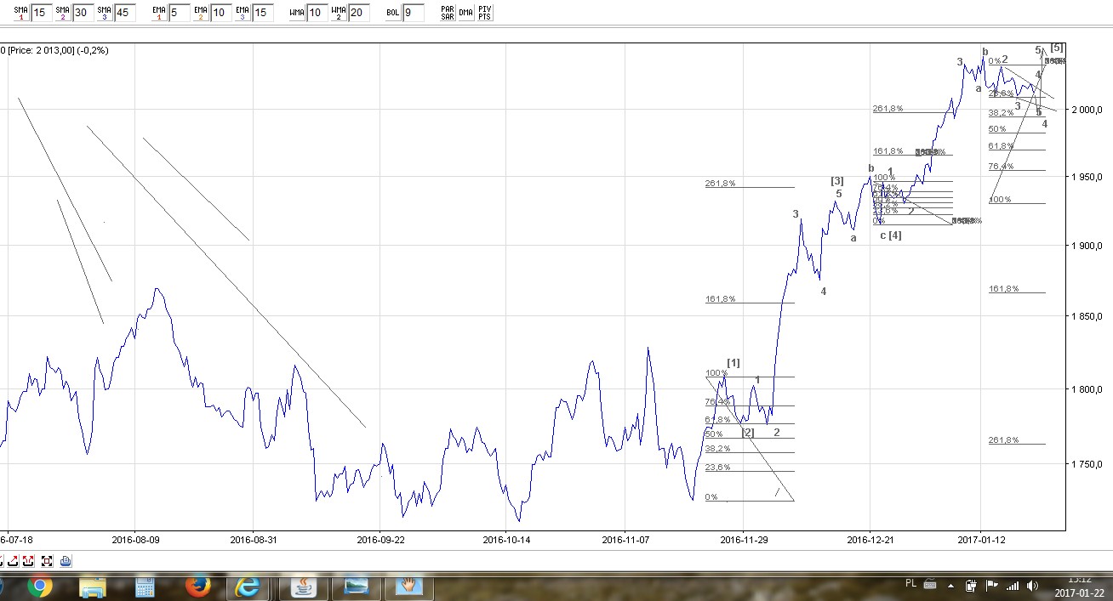Image resolution: width=1113 pixels, height=601 pixels.
Task: Switch to the Java application in taskbar
Action: [x=304, y=586]
